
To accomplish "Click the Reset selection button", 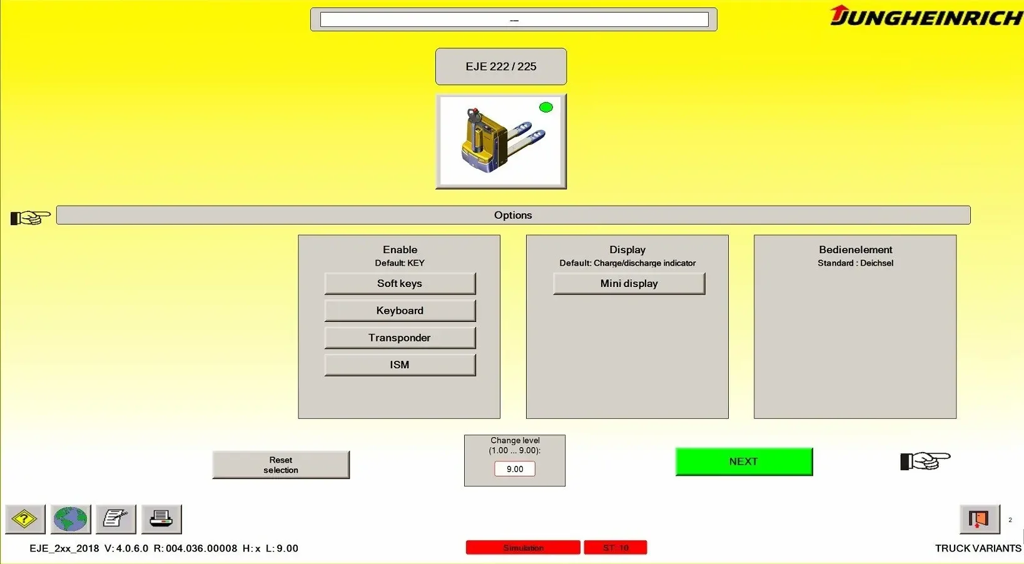I will [x=281, y=465].
